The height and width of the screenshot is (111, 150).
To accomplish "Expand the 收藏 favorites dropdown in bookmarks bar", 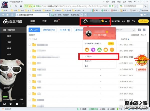I will (9, 10).
